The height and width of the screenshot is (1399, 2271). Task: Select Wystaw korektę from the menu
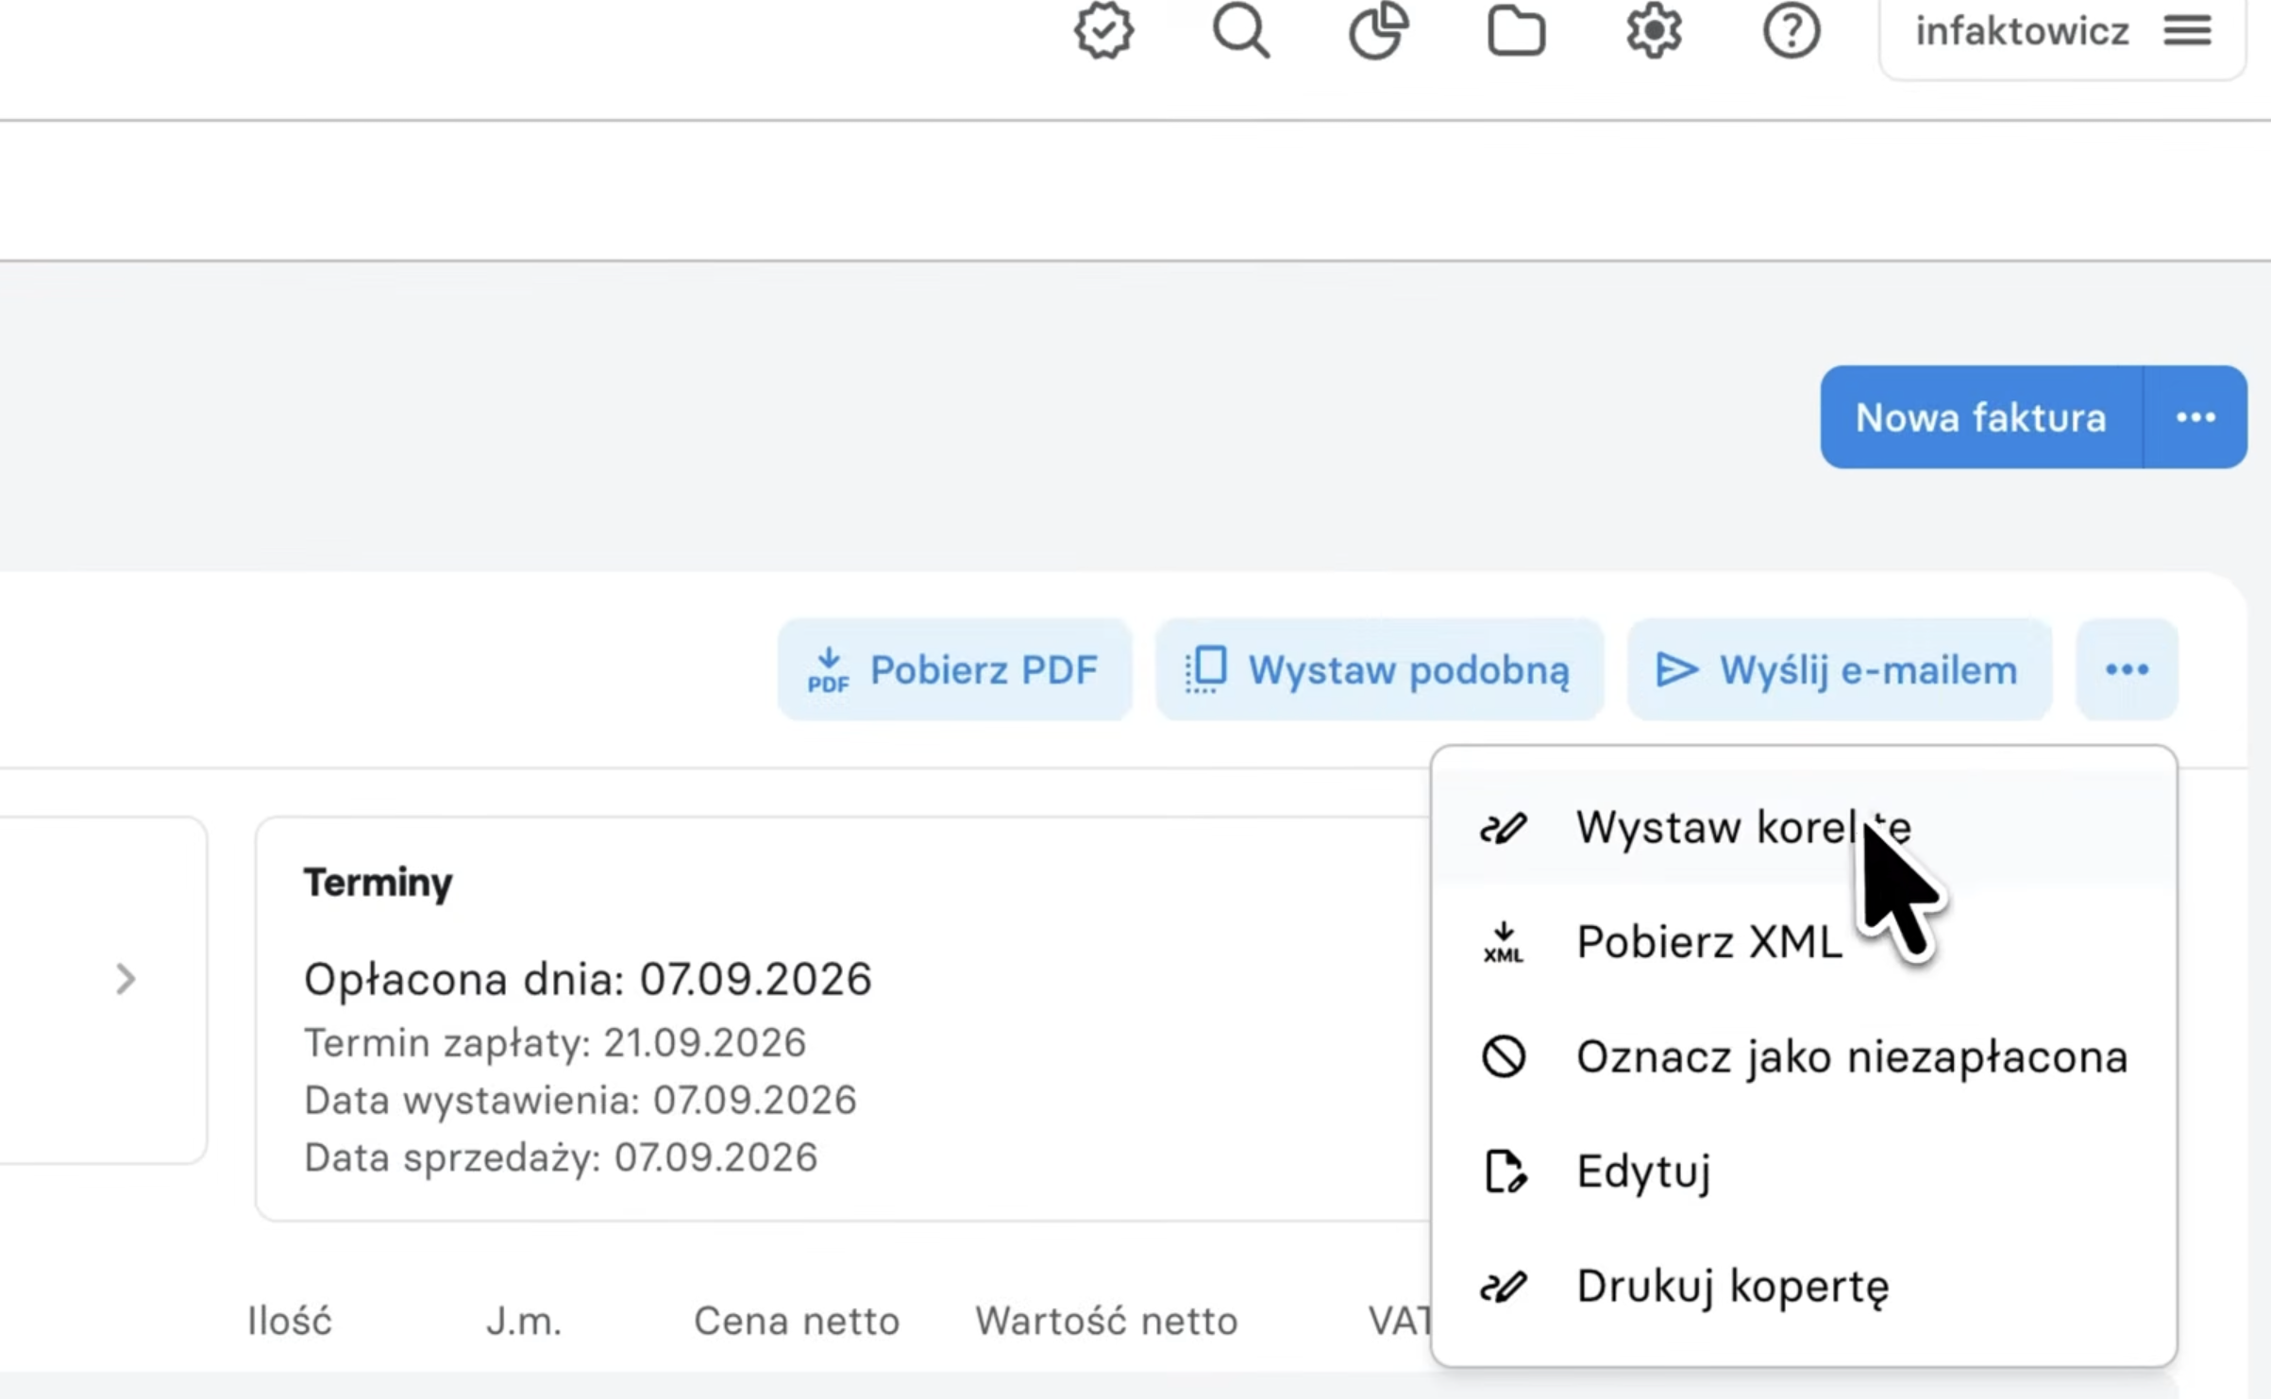1804,828
